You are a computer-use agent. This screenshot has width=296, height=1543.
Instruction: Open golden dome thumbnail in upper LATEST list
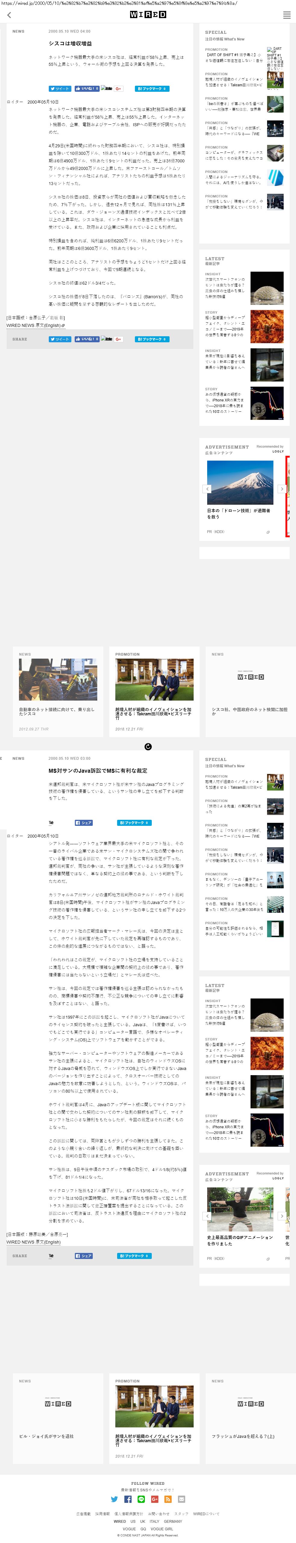click(267, 288)
